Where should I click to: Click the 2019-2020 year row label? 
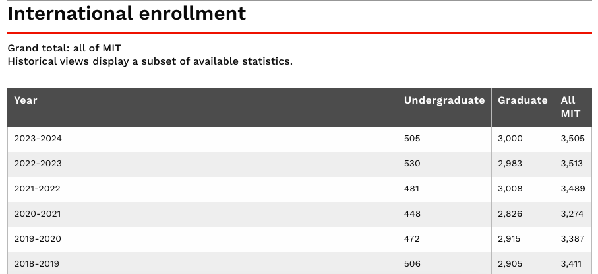[38, 239]
